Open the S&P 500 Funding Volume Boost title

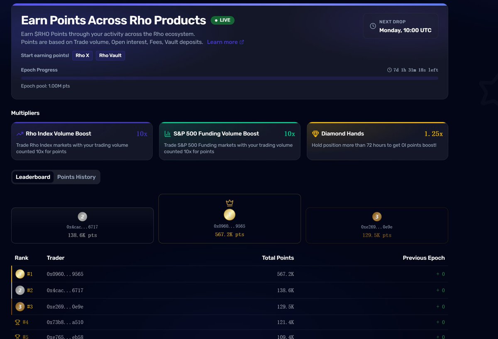coord(216,134)
